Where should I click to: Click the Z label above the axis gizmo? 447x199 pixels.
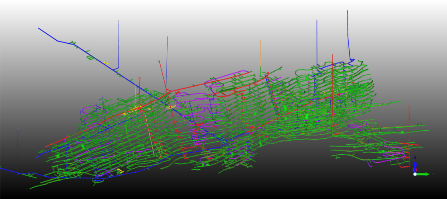coord(415,157)
